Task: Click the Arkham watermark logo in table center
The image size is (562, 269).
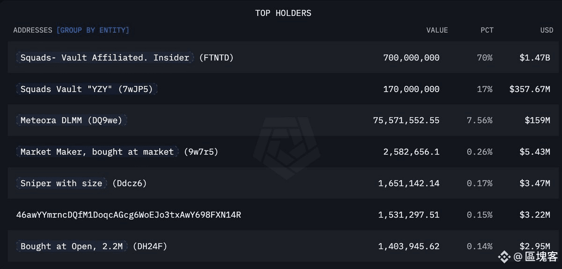Action: 287,148
